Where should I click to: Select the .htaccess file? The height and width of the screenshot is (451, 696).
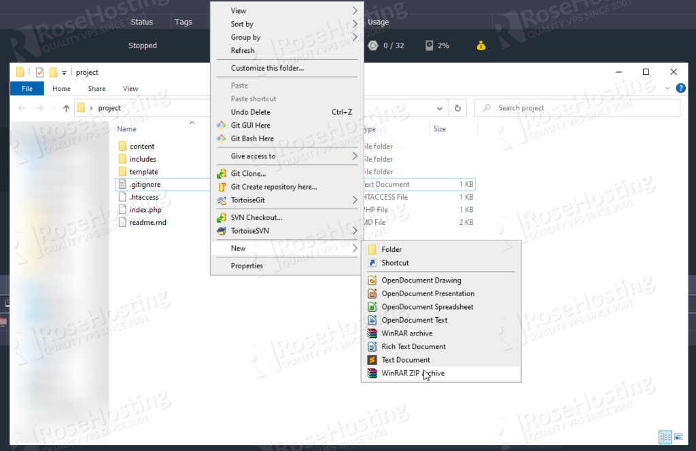144,198
